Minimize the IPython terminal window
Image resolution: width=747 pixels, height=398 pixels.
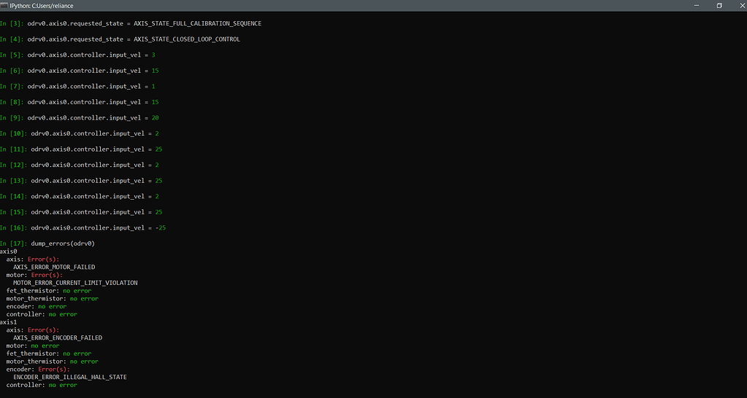[695, 5]
